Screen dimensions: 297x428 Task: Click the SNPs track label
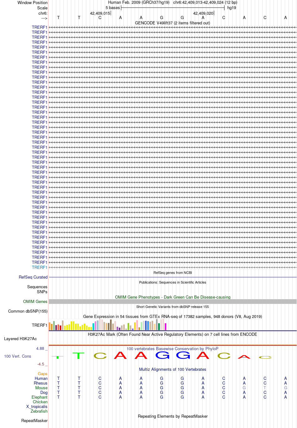42,292
